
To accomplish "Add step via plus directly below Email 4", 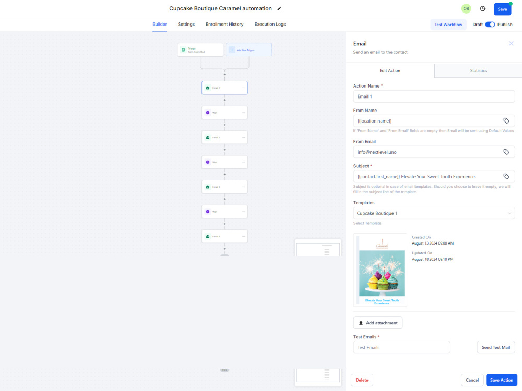I will click(224, 248).
